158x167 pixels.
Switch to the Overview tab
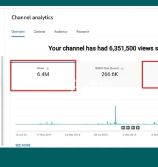pos(18,32)
